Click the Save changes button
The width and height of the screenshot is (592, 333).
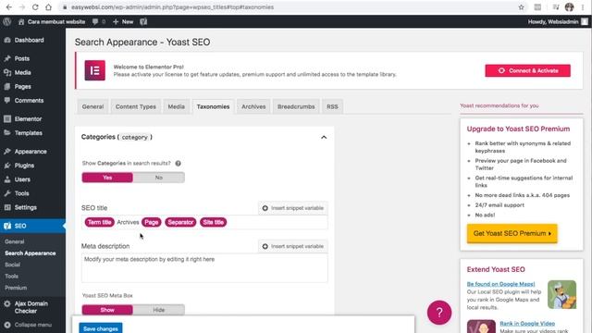click(101, 328)
